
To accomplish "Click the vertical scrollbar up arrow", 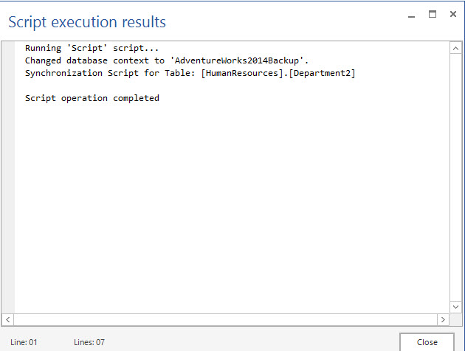I will [x=455, y=48].
